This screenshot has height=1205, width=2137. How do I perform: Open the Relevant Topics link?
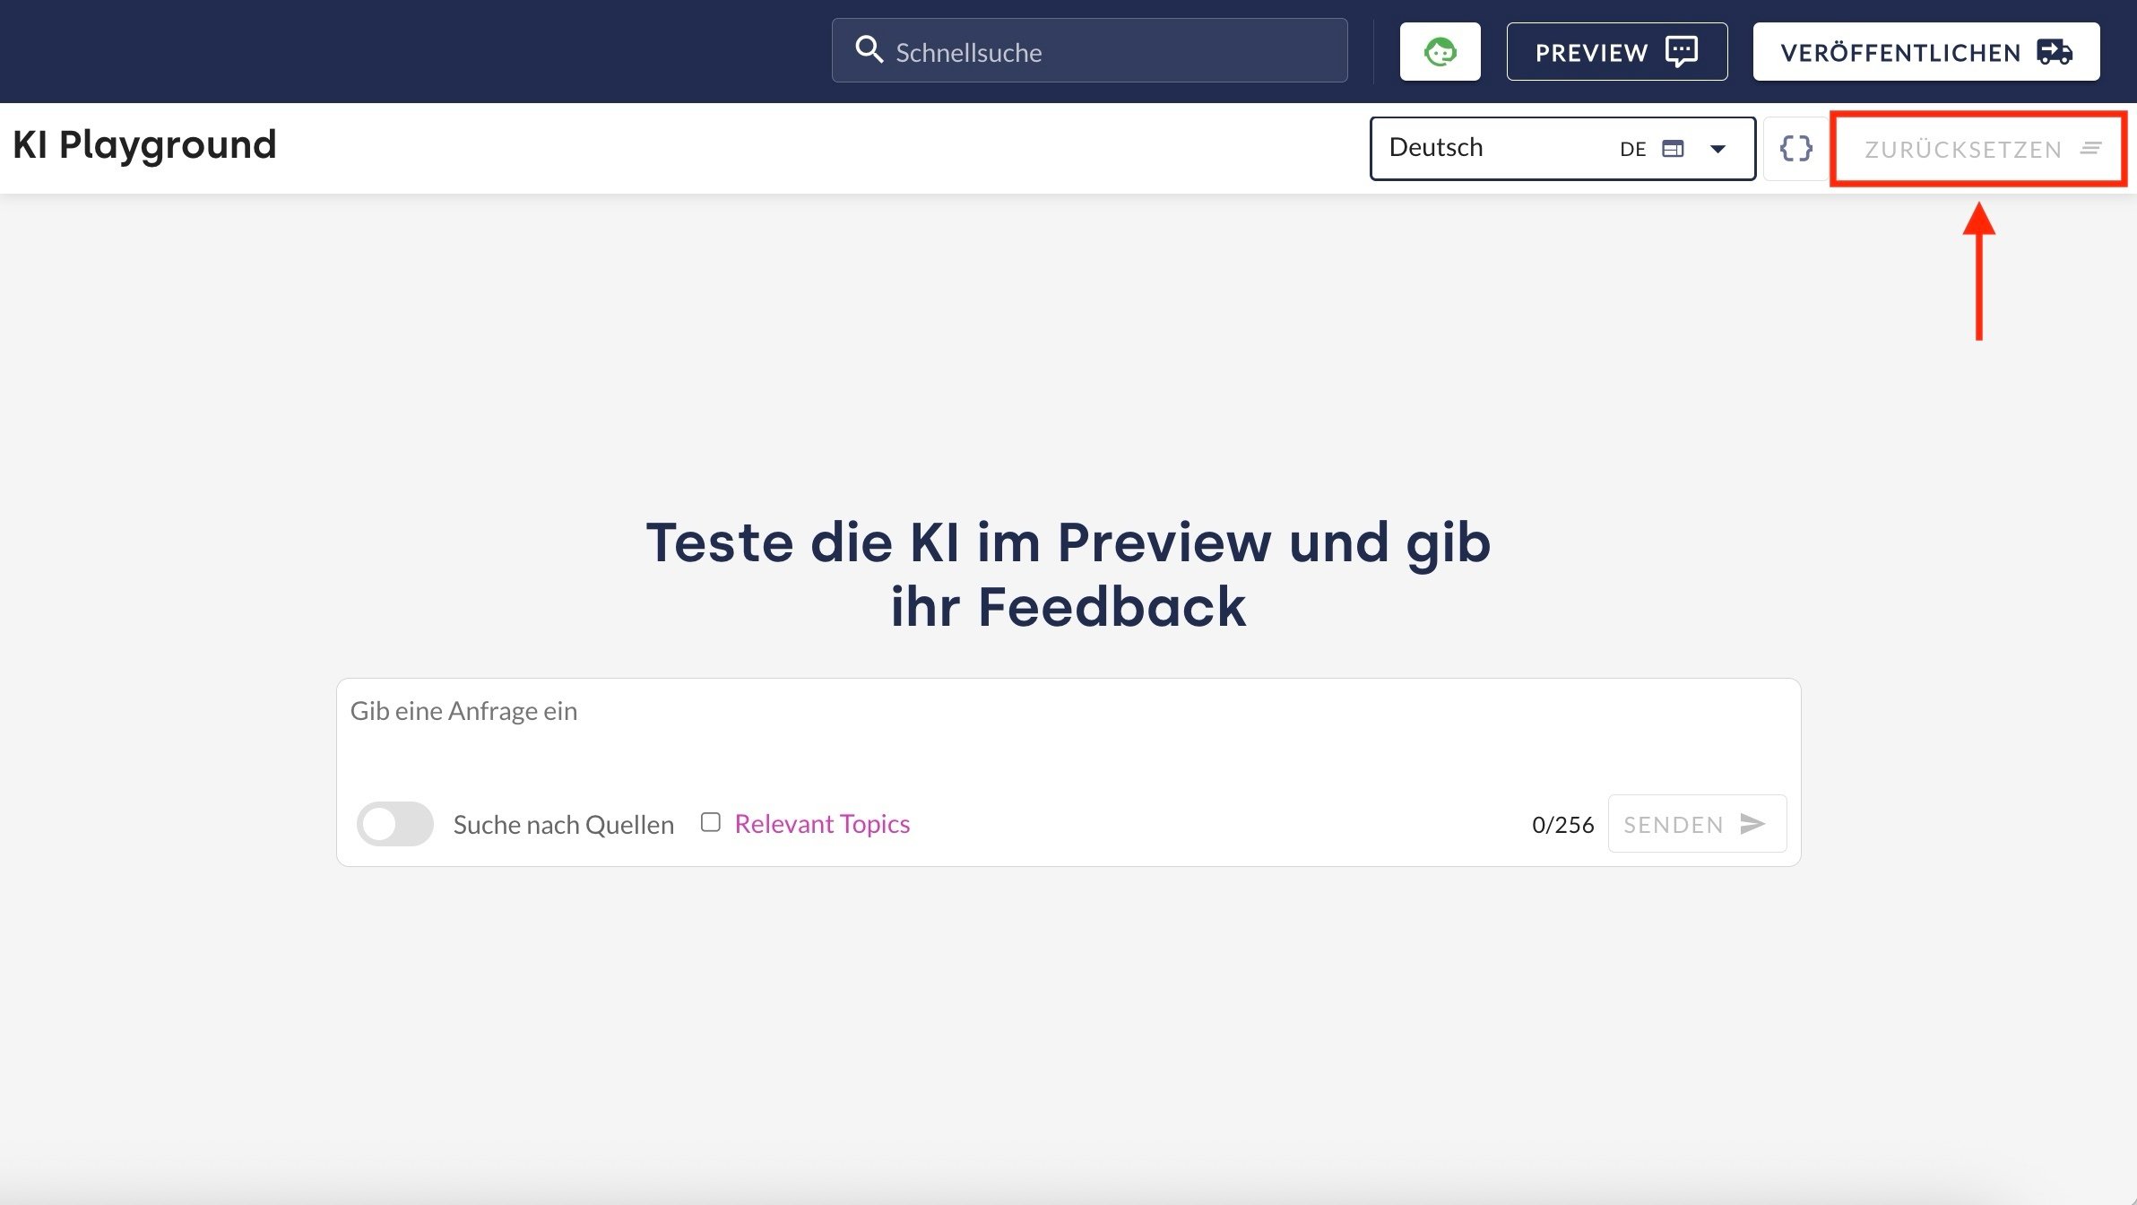pyautogui.click(x=822, y=824)
